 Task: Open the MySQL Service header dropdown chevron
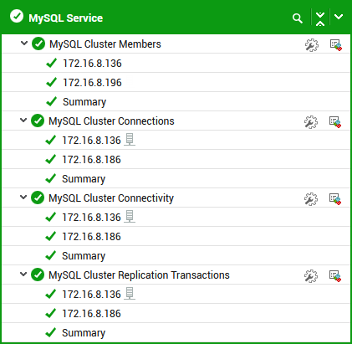pos(339,17)
